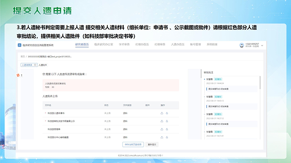Click 资料 type in 科技部分中心接收截图 row
Screen dimensions: 291x163
point(125,137)
